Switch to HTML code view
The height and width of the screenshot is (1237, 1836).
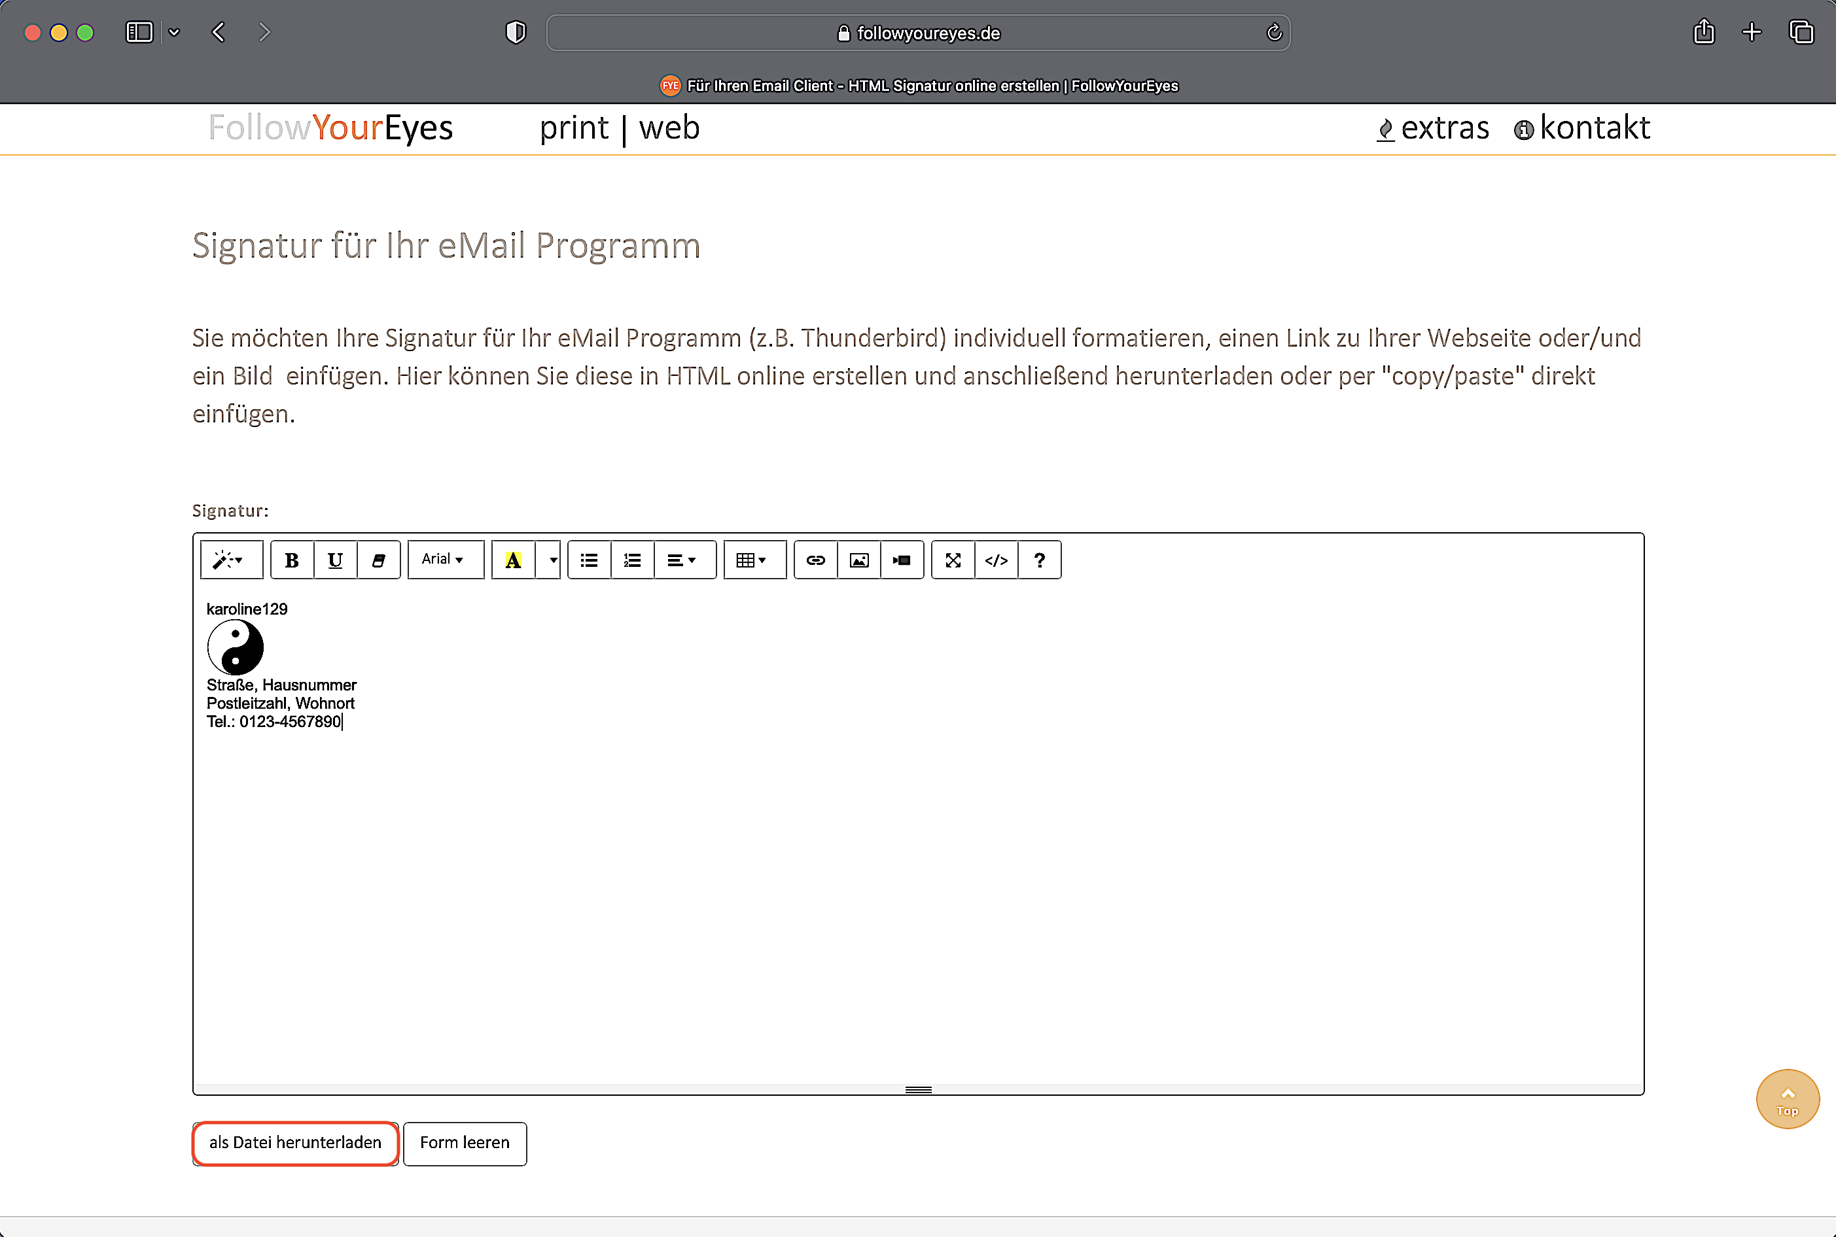click(x=996, y=560)
